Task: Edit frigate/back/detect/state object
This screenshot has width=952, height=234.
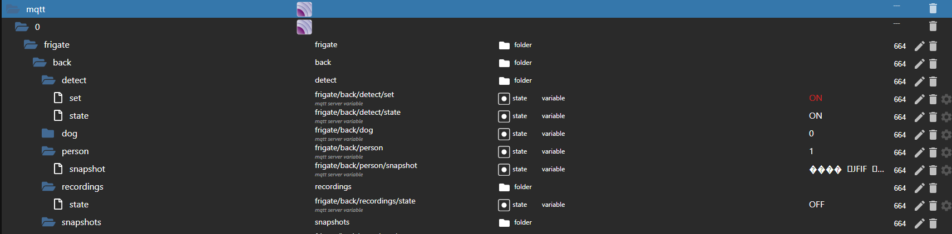Action: click(919, 117)
